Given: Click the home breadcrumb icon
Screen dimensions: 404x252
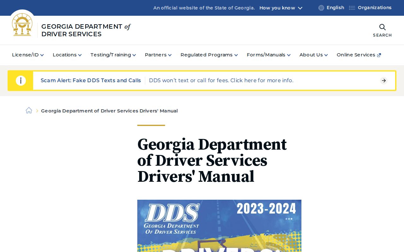Looking at the screenshot, I should tap(29, 110).
